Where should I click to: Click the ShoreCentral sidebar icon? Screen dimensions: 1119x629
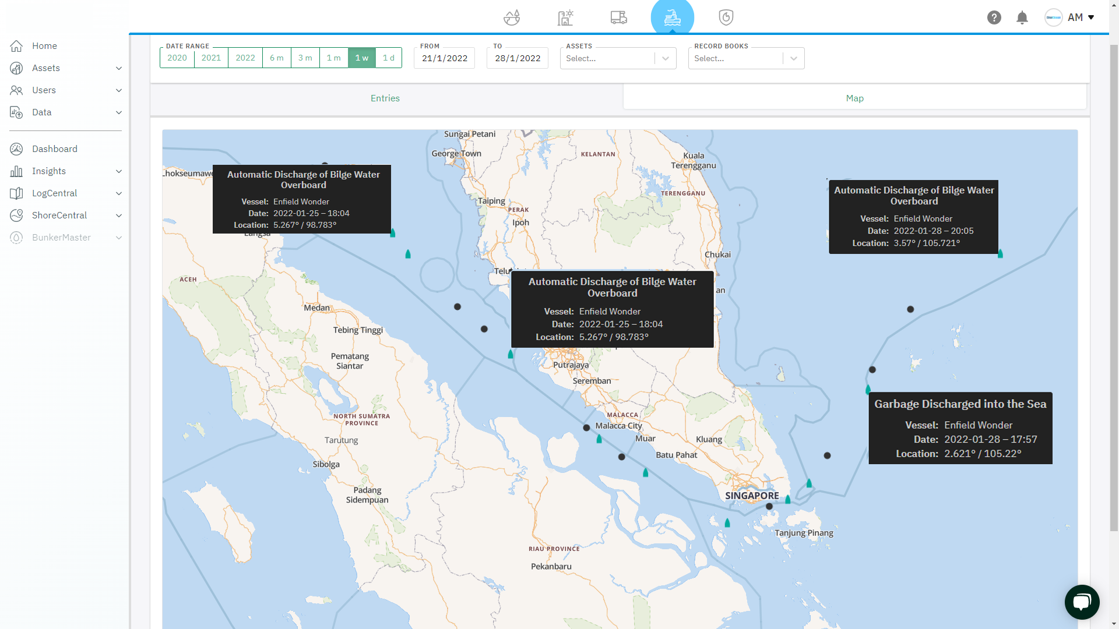[x=16, y=215]
